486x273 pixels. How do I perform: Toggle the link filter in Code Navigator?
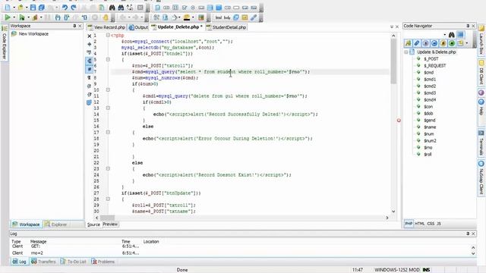pos(417,43)
